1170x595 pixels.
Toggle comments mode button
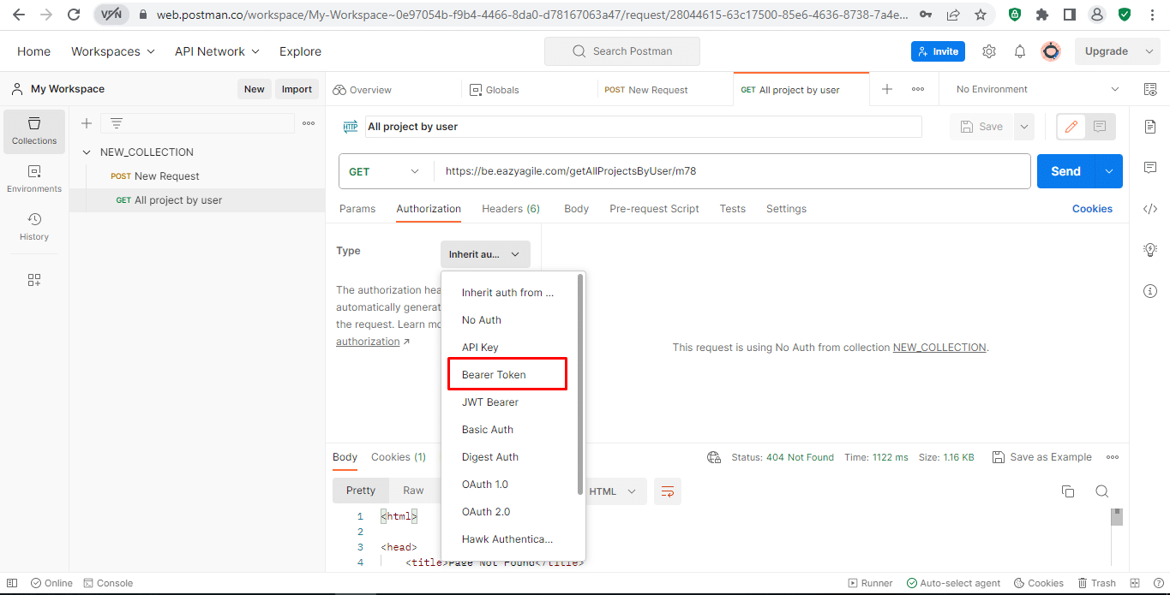1100,127
